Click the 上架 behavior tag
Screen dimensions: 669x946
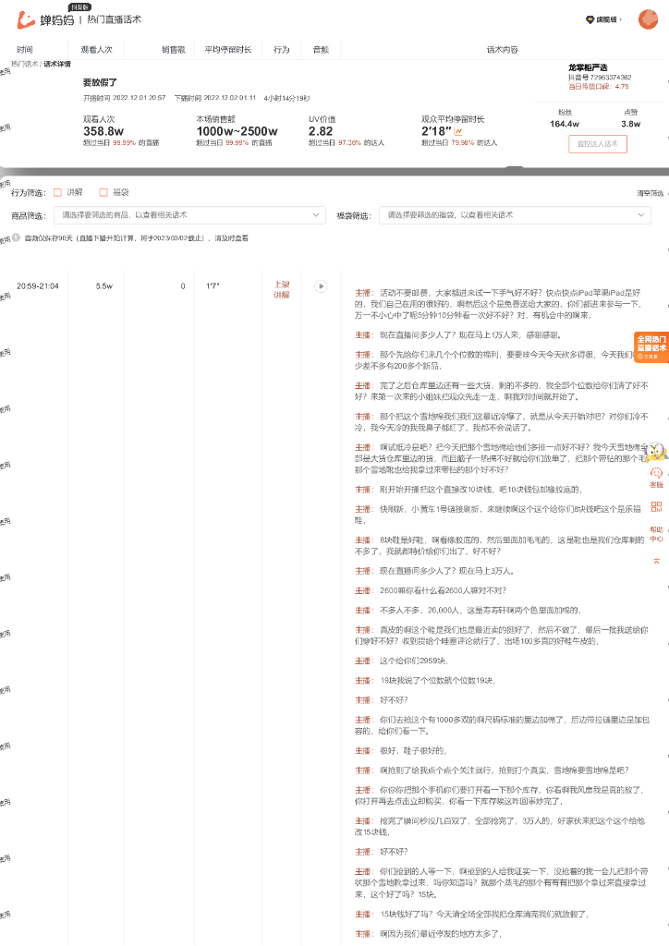282,285
